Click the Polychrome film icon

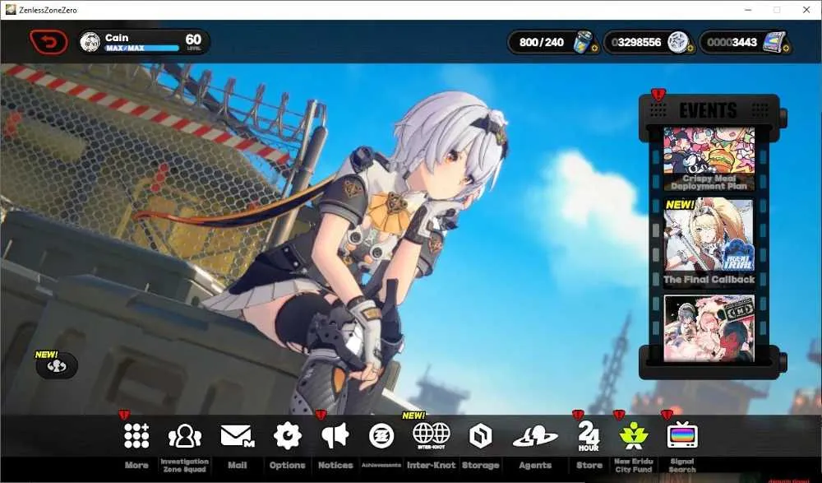pos(774,42)
